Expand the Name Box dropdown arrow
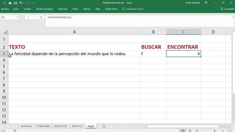Screen dimensions: 235x132 17,17
